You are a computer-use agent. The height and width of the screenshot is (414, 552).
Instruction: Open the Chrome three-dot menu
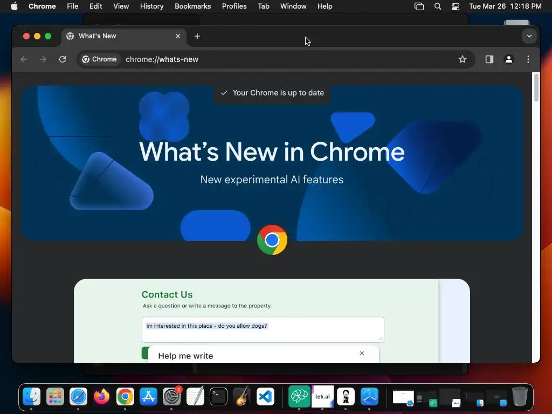528,59
